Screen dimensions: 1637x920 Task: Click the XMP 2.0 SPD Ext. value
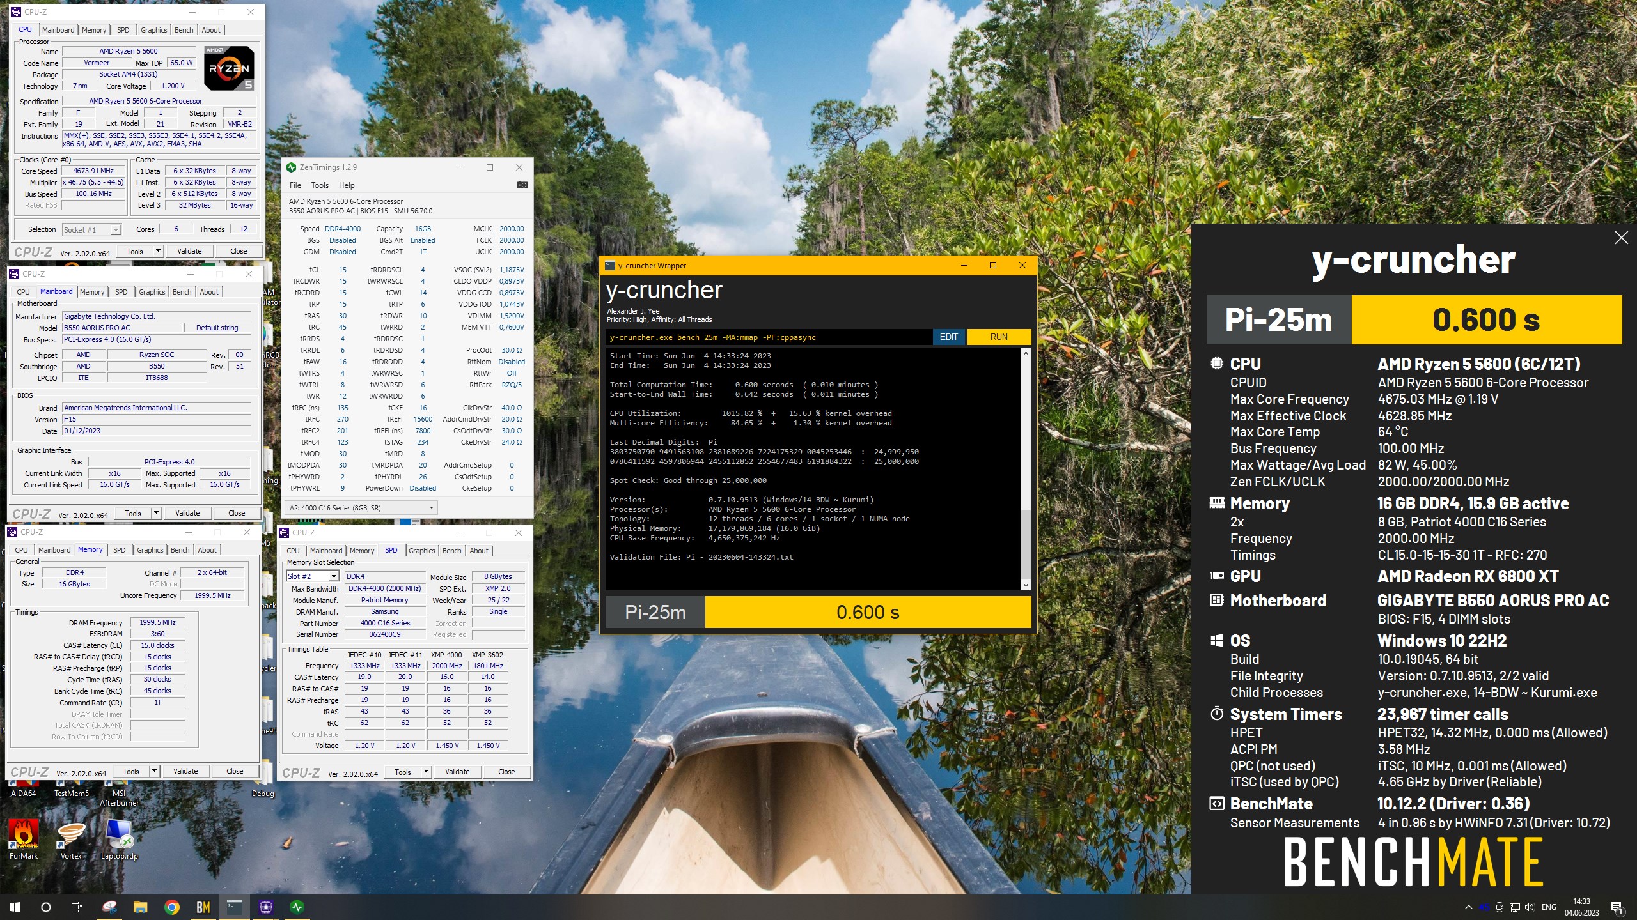(x=497, y=588)
